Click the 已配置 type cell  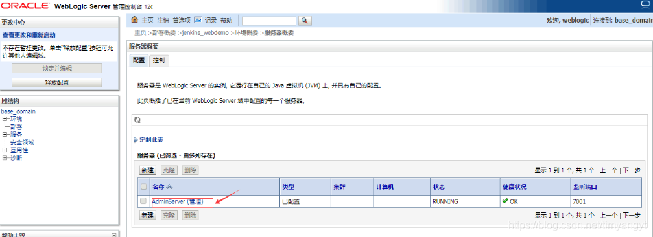coord(292,201)
